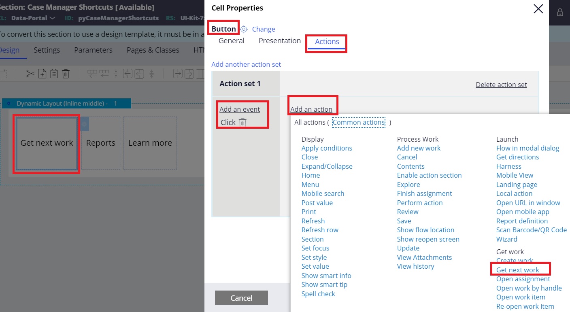Click the insert column right toolbar icon
Screen dimensions: 570x312
pos(178,73)
